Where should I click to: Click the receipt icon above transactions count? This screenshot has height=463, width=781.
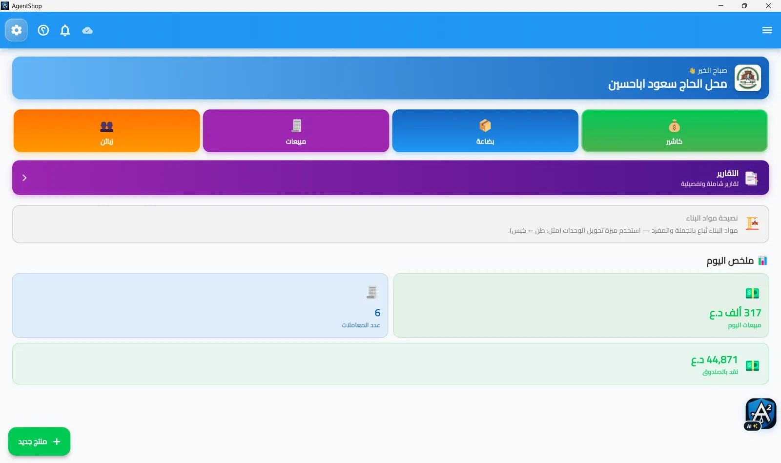[x=372, y=292]
